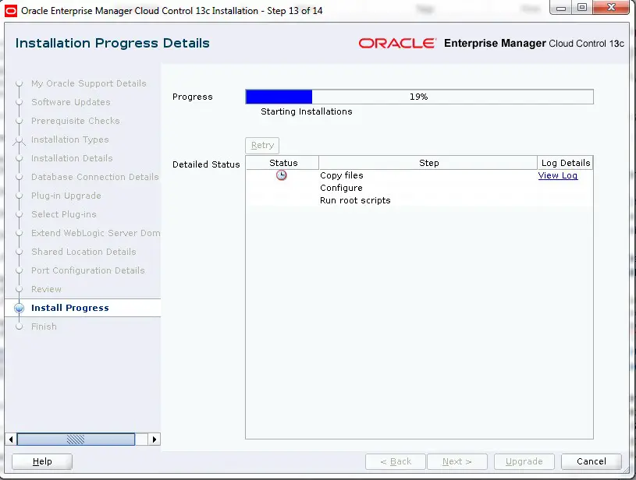Select the Select Plug-ins step
Viewport: 636px width, 480px height.
(64, 214)
